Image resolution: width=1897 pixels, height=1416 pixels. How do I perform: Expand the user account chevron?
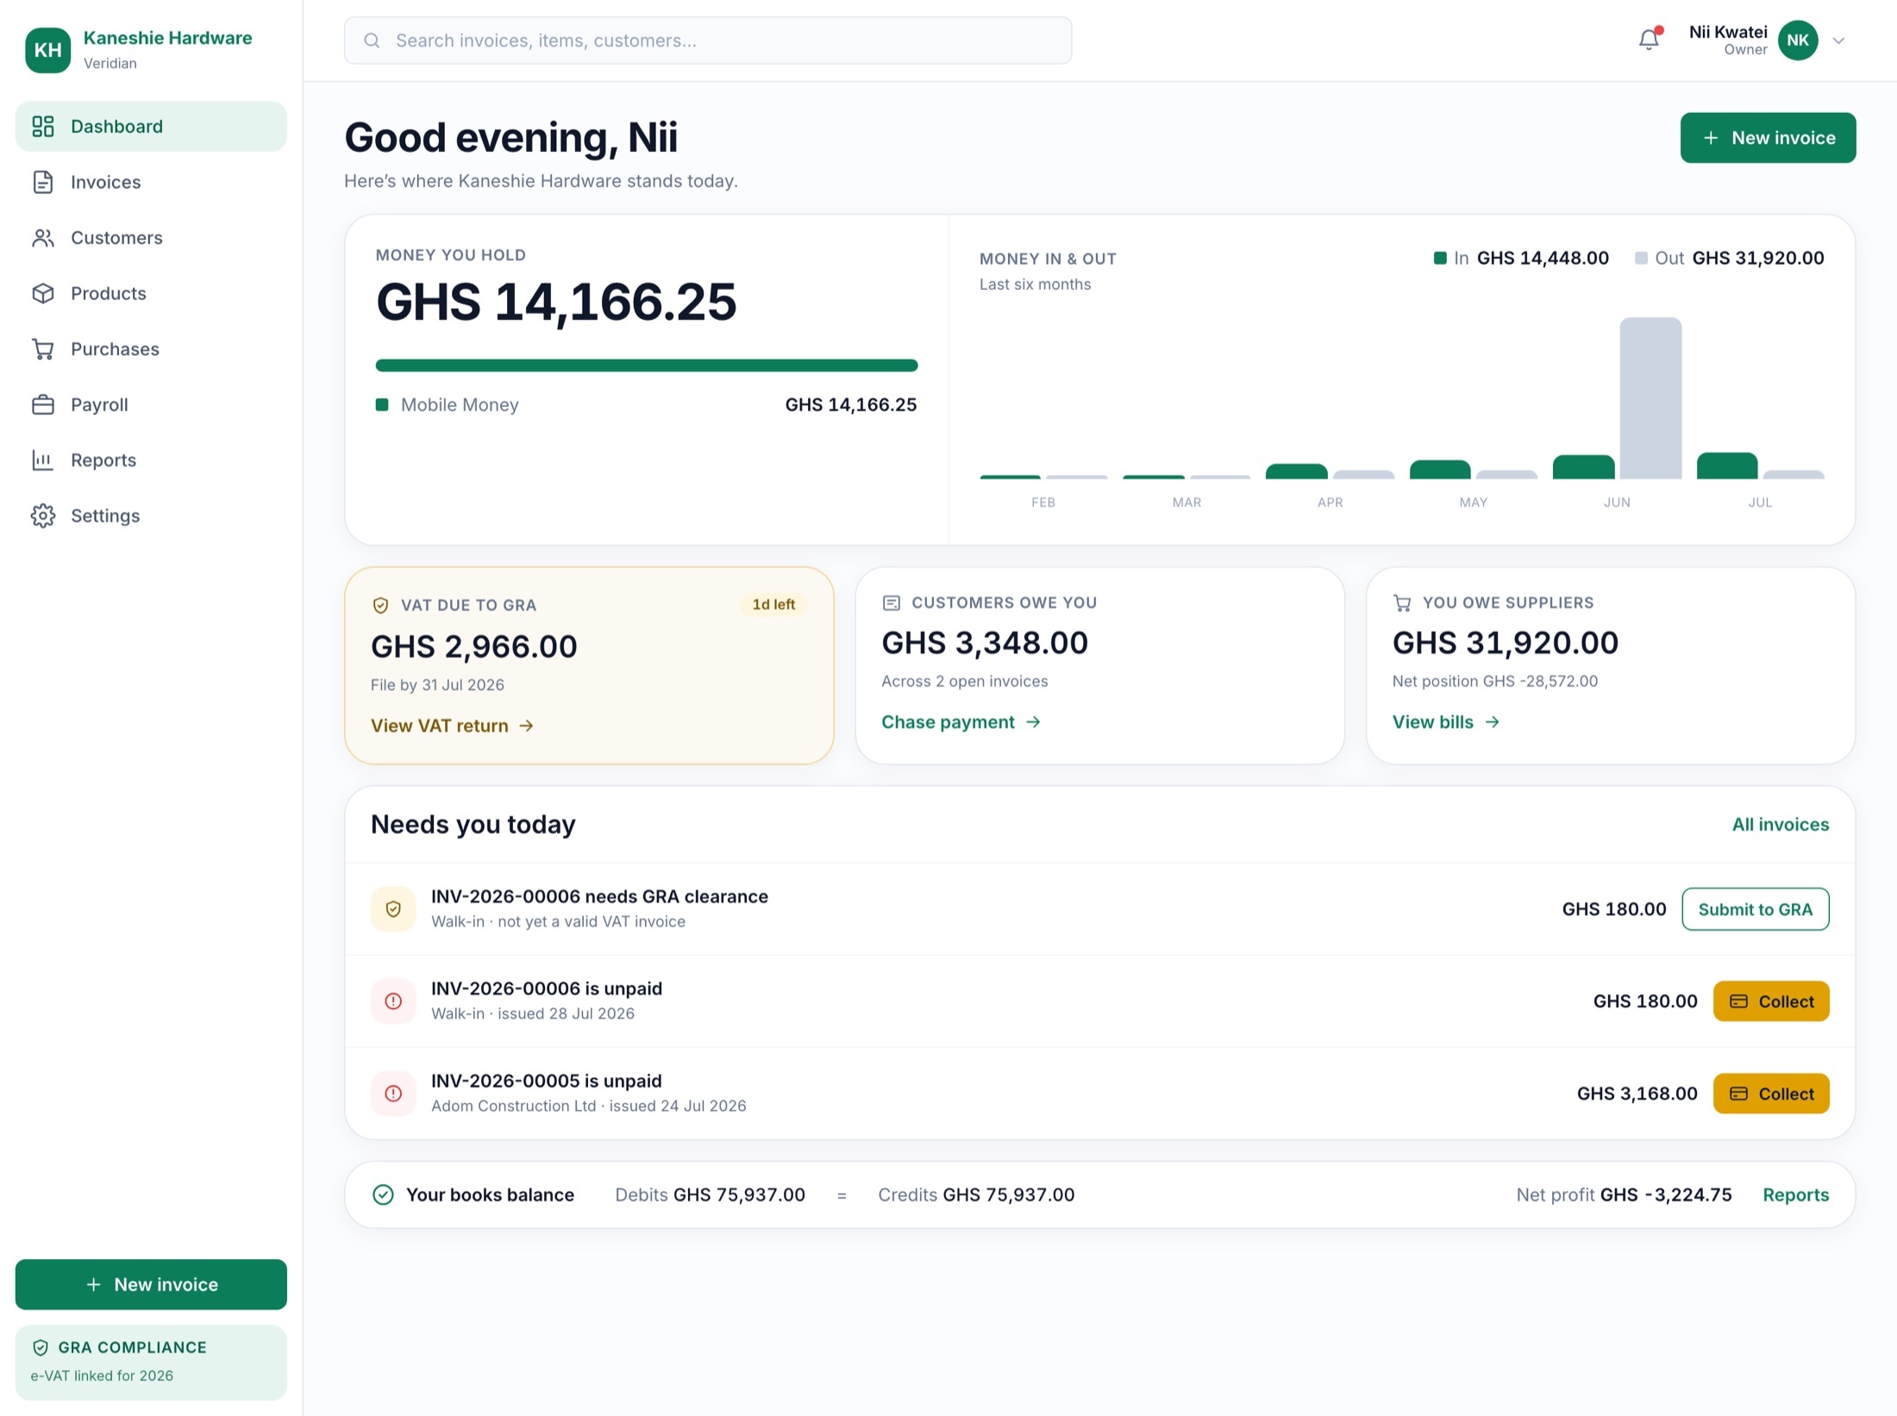(x=1838, y=41)
